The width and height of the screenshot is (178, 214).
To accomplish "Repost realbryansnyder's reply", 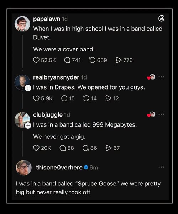I will [86, 98].
